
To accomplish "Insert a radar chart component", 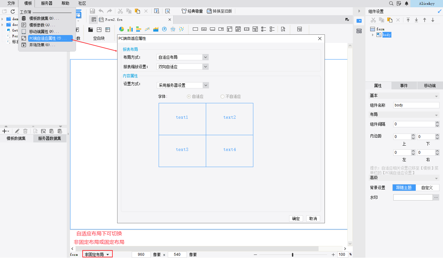I will tap(173, 29).
